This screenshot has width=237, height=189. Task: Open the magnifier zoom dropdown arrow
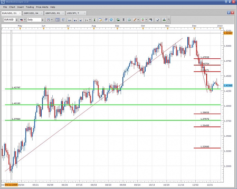(90, 20)
